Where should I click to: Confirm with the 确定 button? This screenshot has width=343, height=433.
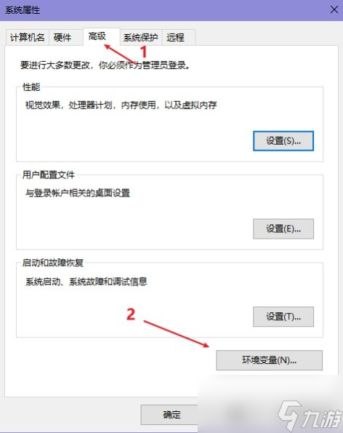tap(171, 415)
